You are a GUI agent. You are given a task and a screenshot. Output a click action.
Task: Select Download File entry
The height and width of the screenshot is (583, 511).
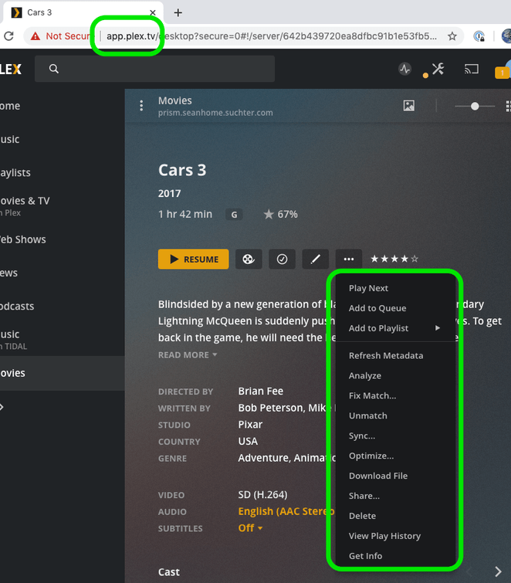coord(395,476)
